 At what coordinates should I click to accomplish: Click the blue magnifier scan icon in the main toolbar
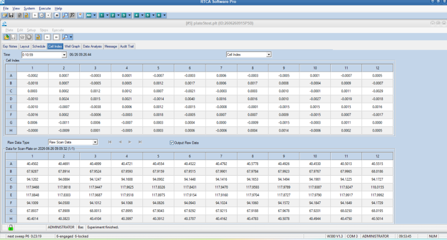tap(65, 16)
